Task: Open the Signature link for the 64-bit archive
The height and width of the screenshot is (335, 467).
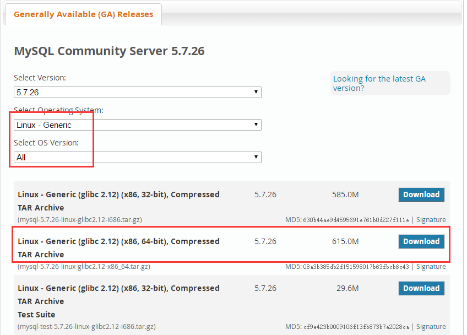Action: point(431,266)
